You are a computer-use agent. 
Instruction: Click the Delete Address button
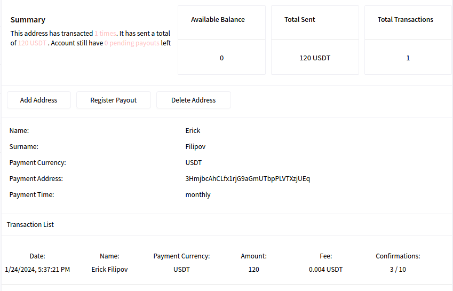(x=193, y=100)
